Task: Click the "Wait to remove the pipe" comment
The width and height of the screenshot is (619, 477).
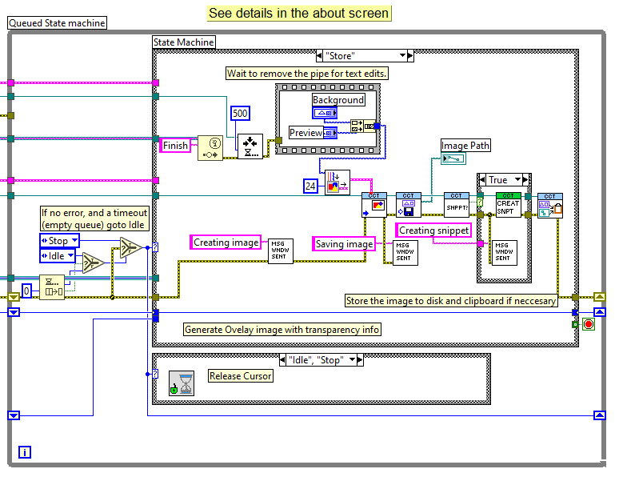Action: coord(307,74)
